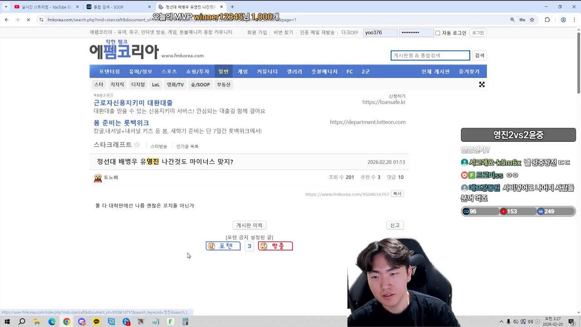This screenshot has height=327, width=581.
Task: Click author 토노삐 name
Action: (x=111, y=178)
